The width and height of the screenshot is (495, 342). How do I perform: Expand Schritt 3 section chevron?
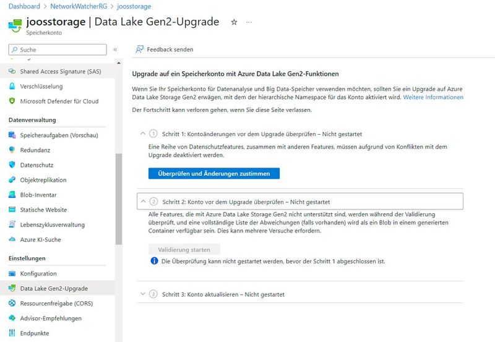[143, 294]
